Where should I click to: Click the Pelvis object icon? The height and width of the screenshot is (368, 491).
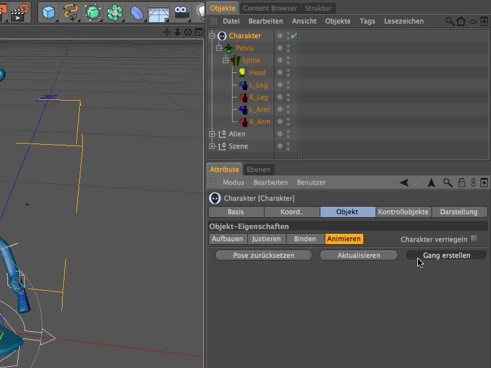229,48
